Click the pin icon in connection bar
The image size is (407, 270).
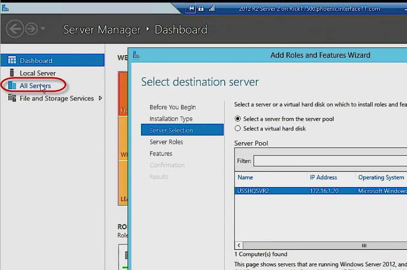(191, 9)
